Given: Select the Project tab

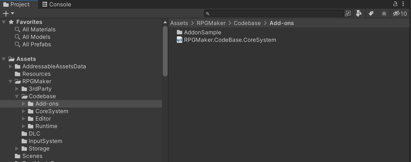Looking at the screenshot, I should [16, 4].
